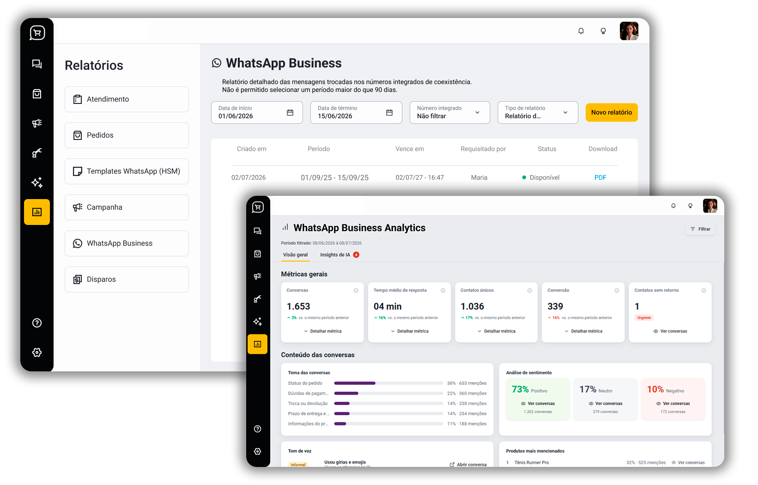View conversas for Tênis Runner Pro
This screenshot has height=485, width=758.
click(x=688, y=462)
